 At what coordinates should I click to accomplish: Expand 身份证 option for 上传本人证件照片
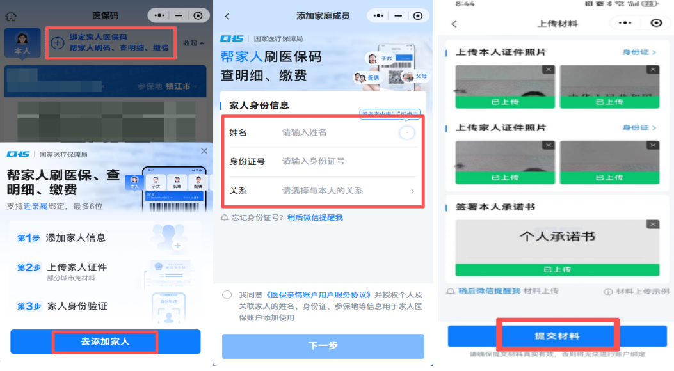pyautogui.click(x=639, y=52)
